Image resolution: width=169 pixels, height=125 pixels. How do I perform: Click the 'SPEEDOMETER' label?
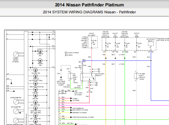click(16, 97)
